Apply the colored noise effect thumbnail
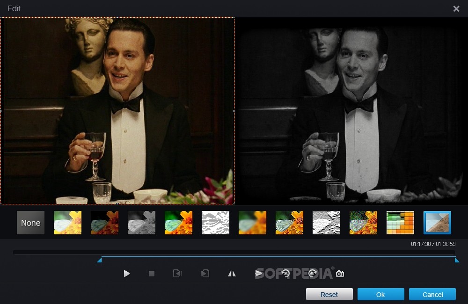 click(363, 223)
